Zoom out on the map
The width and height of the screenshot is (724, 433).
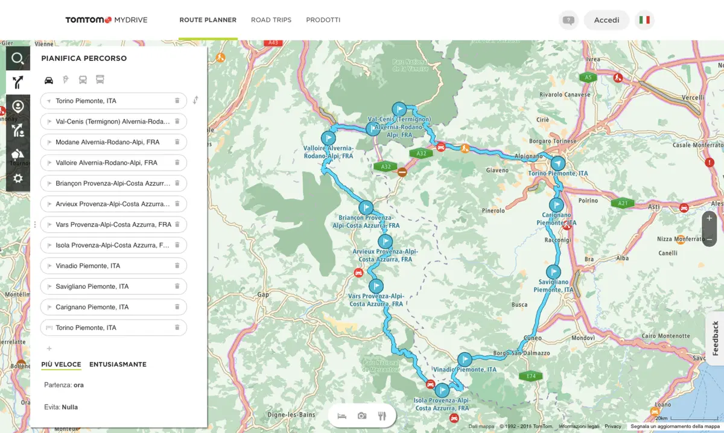click(x=710, y=239)
